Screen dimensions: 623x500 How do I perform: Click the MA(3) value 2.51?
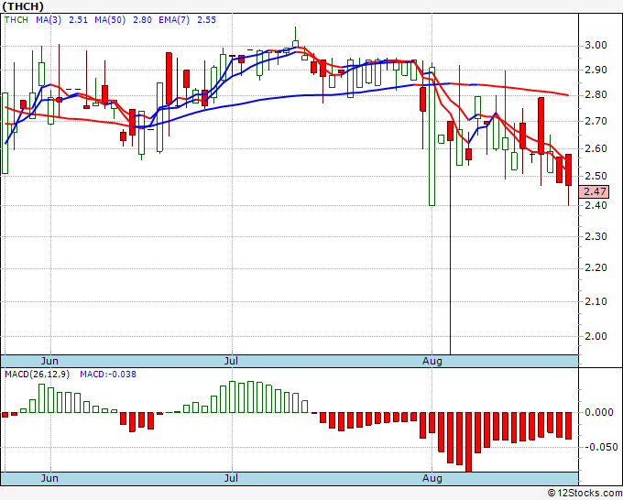pos(78,20)
